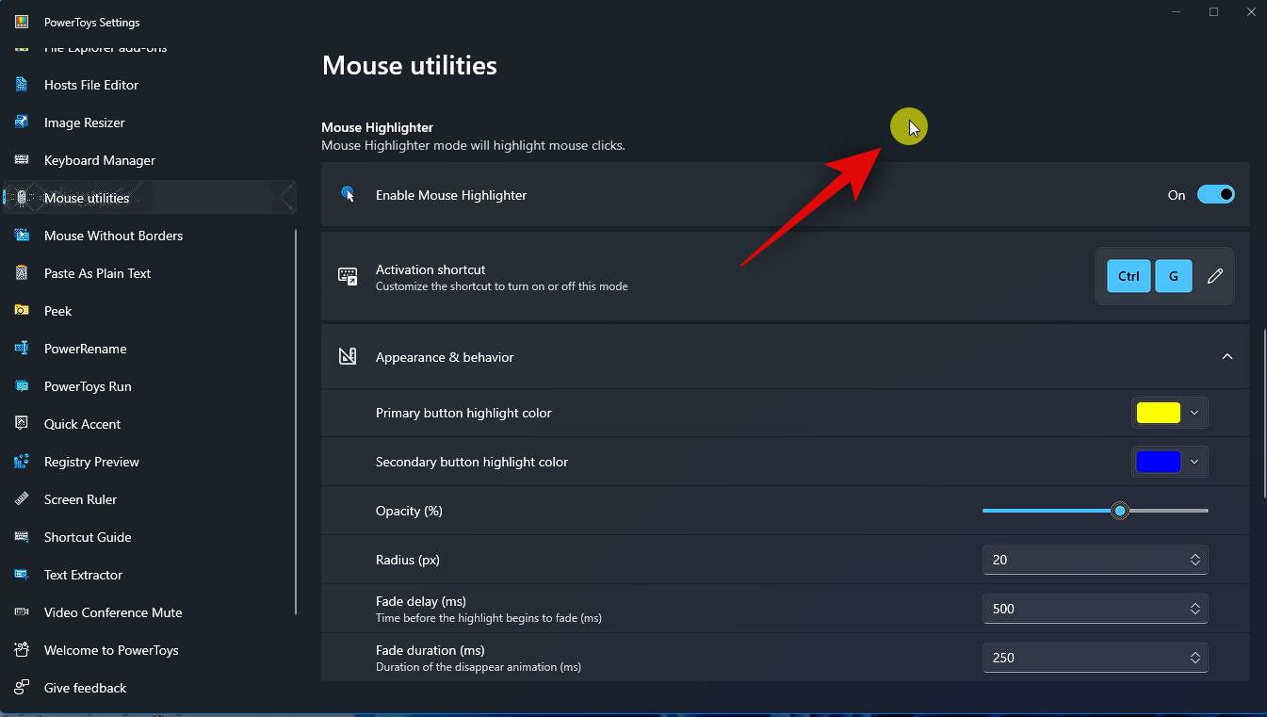Click the PowerRename sidebar icon
Image resolution: width=1267 pixels, height=717 pixels.
(22, 349)
